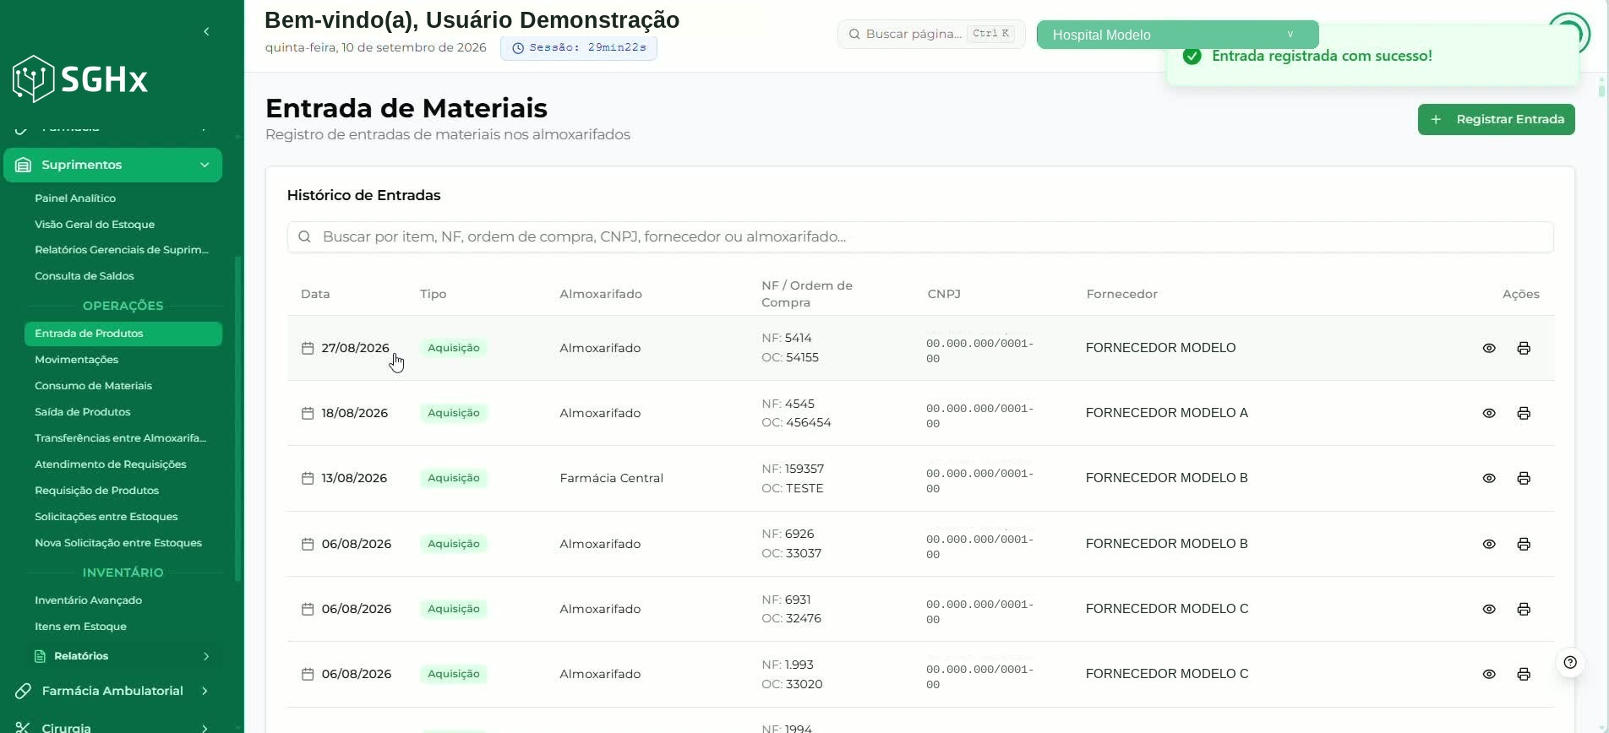The image size is (1609, 733).
Task: View details of FORNECEDOR MODELO A entry
Action: [1489, 413]
